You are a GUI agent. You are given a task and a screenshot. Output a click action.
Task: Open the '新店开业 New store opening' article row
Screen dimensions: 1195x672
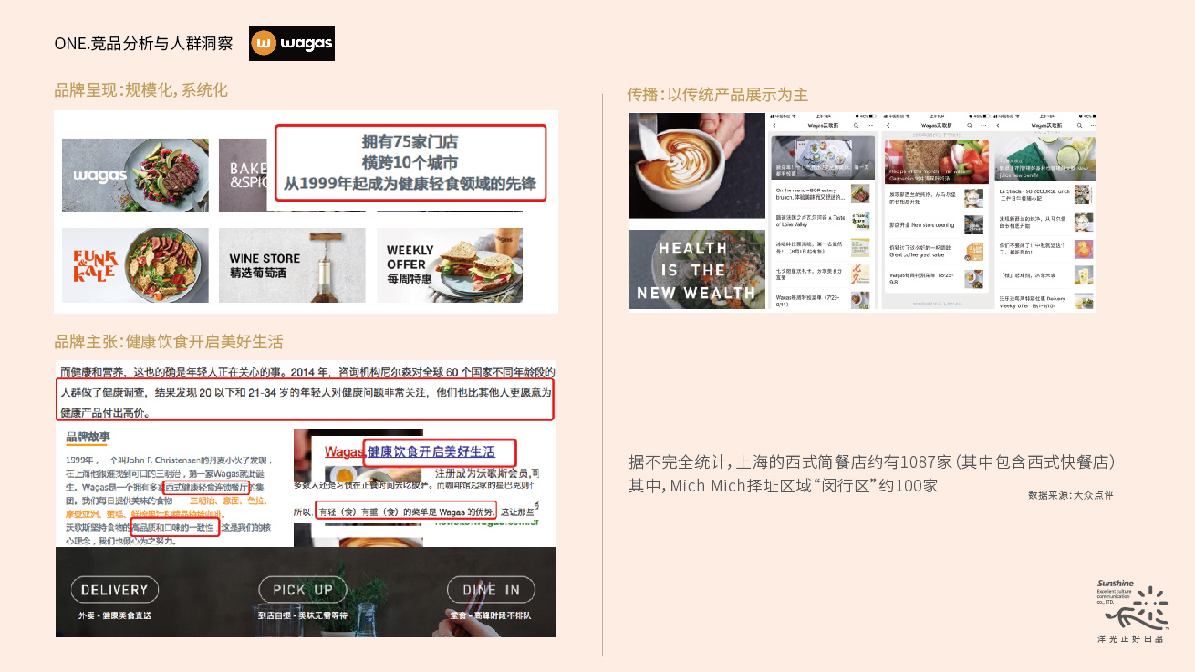(938, 225)
